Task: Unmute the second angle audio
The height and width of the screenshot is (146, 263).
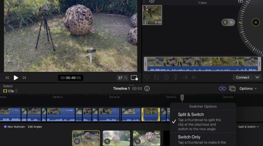Action: pyautogui.click(x=107, y=141)
